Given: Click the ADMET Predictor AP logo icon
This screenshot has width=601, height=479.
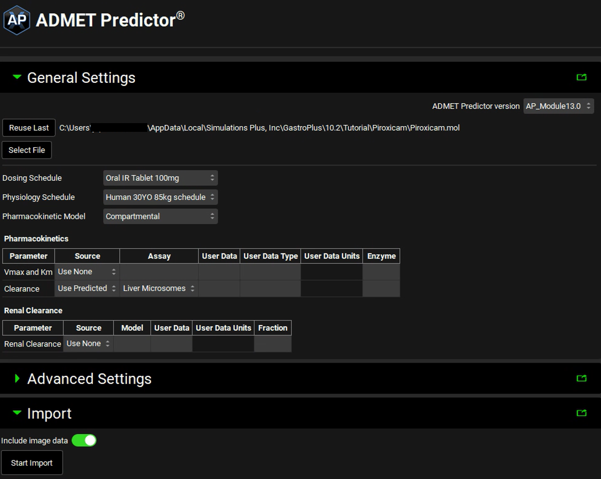Looking at the screenshot, I should click(17, 20).
